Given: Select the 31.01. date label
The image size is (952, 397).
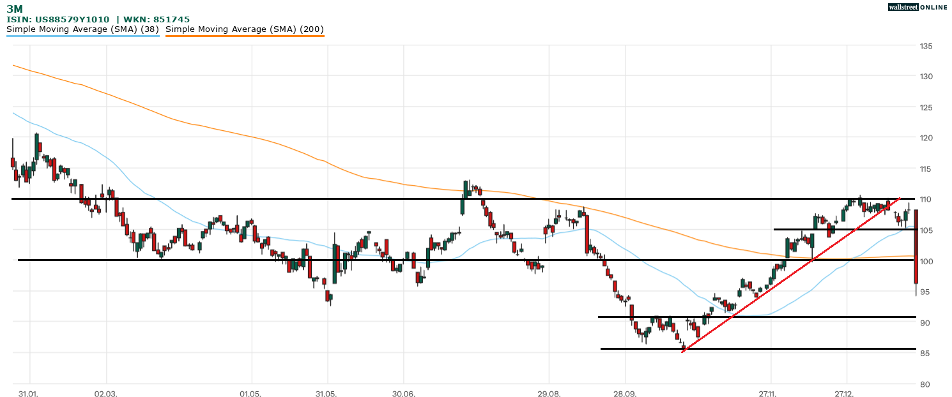Looking at the screenshot, I should tap(29, 394).
